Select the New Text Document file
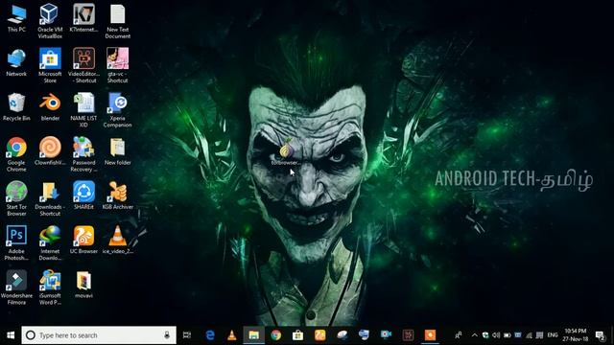 117,21
